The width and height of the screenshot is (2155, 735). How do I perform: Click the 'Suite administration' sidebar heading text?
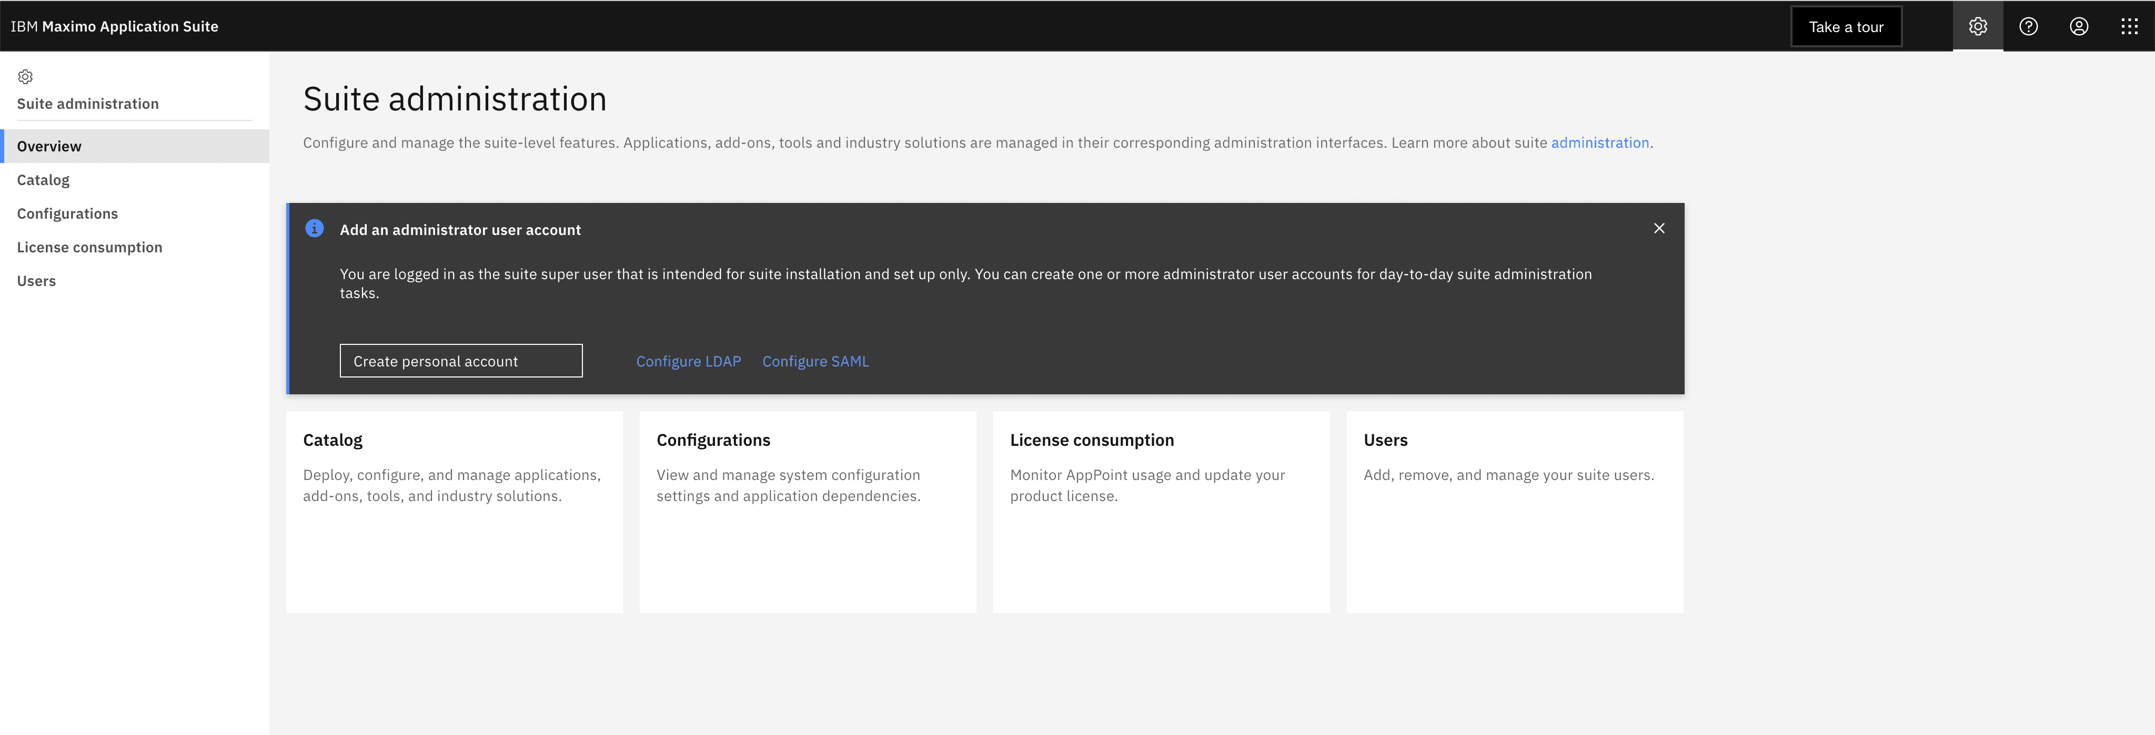point(88,104)
